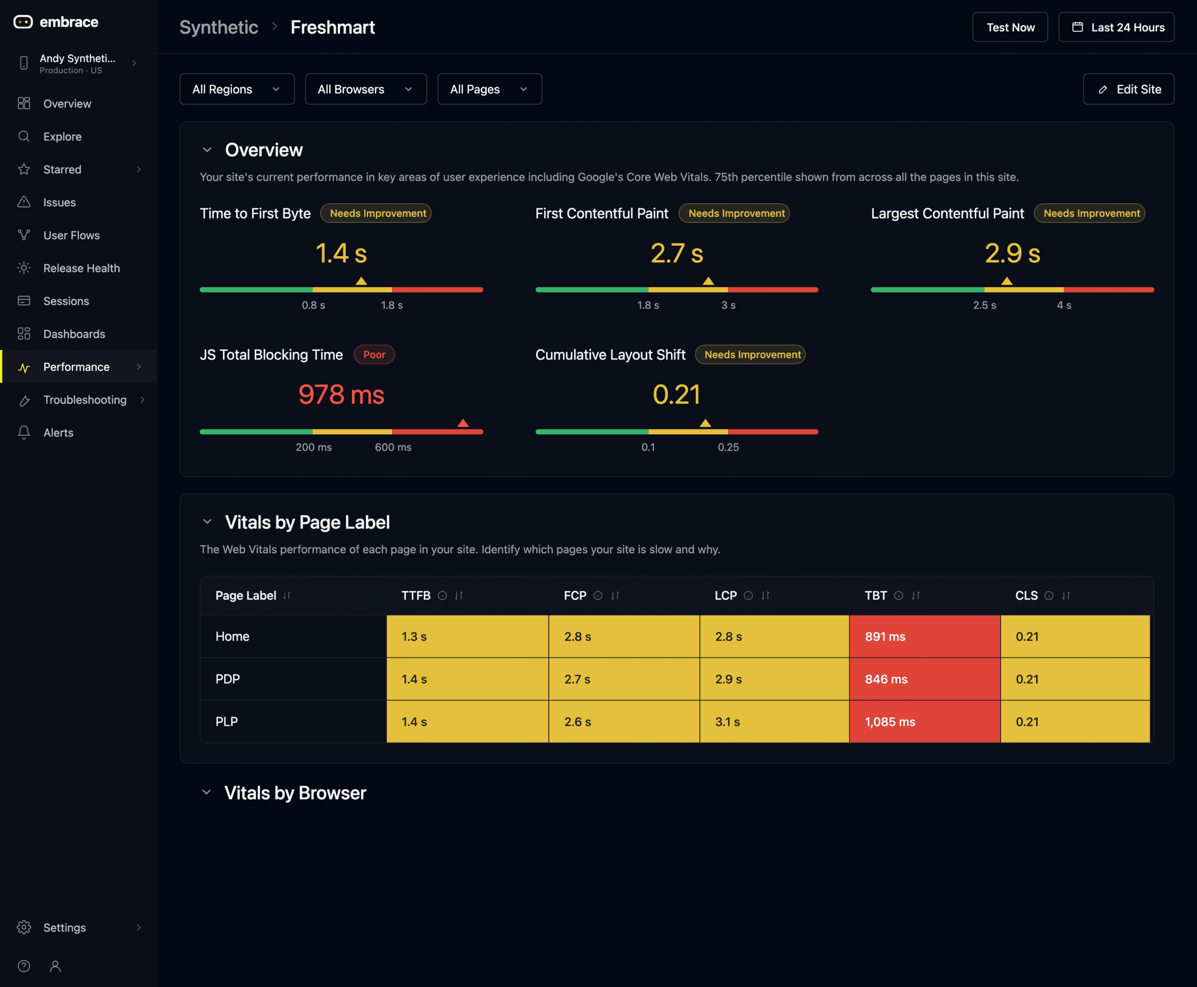This screenshot has width=1197, height=987.
Task: Click the Release Health sun icon
Action: pyautogui.click(x=24, y=268)
